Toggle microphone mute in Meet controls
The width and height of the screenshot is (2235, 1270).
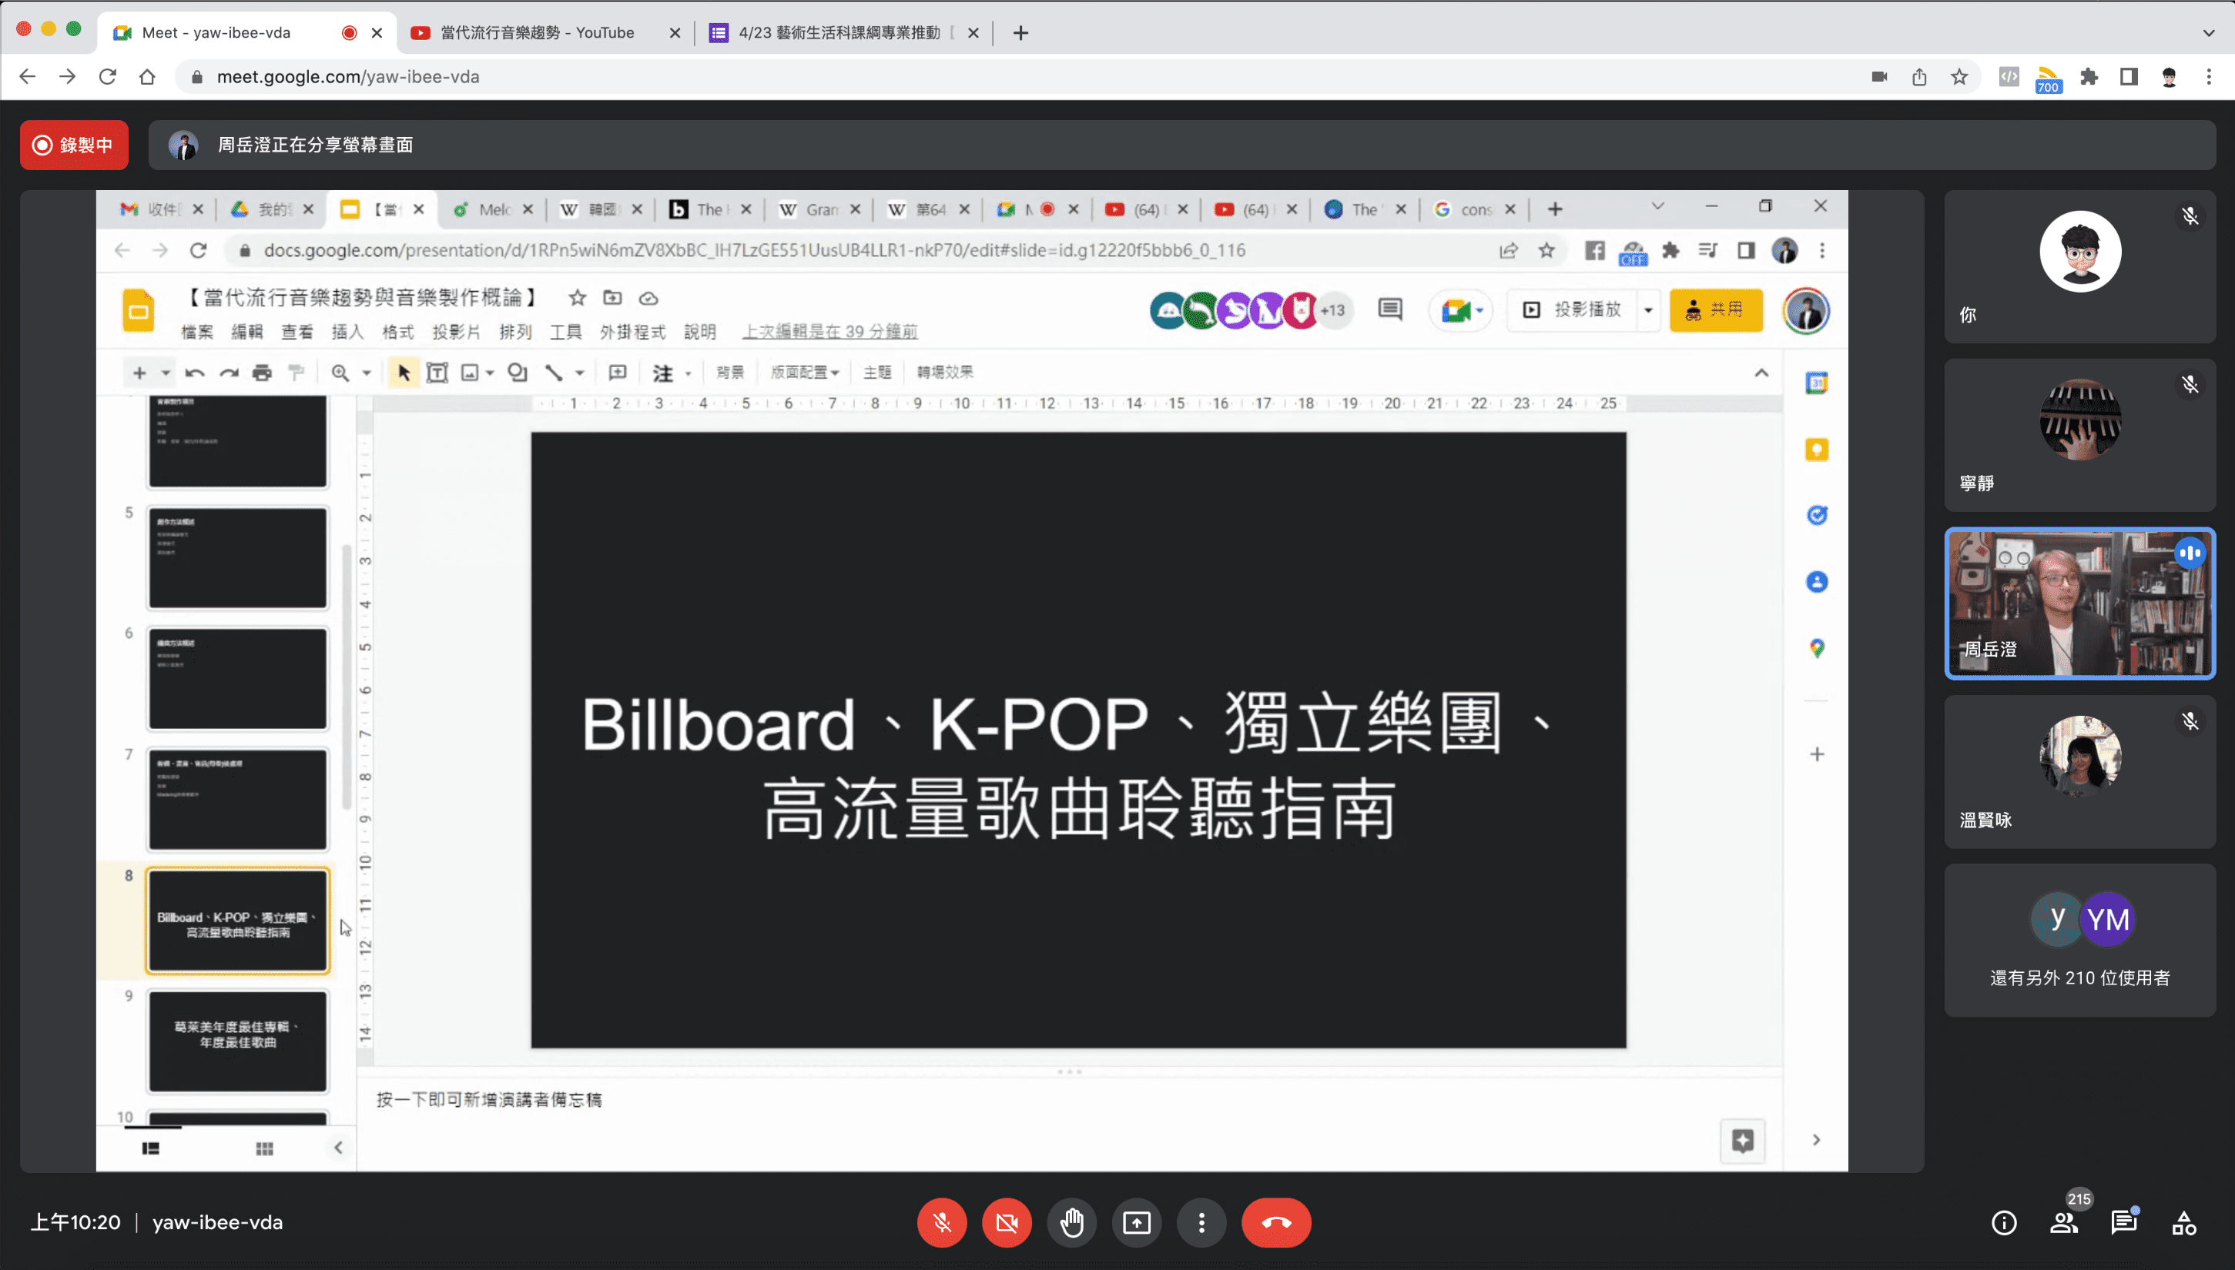[x=942, y=1223]
